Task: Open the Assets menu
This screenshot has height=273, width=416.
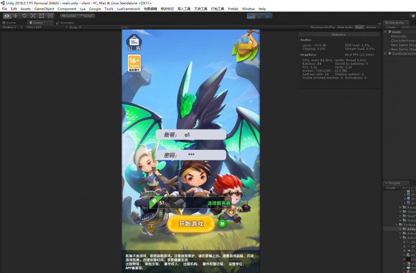Action: (25, 9)
